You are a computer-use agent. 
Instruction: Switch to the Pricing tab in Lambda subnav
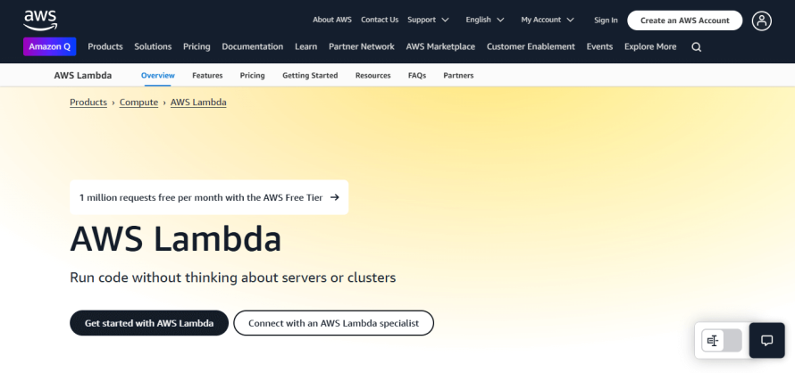[x=253, y=76]
